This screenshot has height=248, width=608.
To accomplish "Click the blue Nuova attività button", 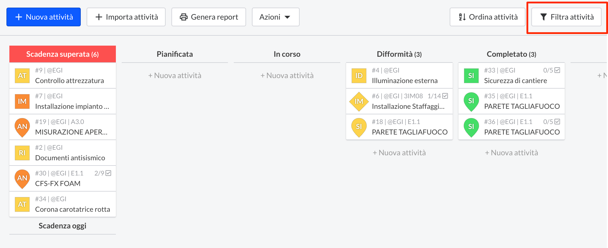I will point(44,17).
